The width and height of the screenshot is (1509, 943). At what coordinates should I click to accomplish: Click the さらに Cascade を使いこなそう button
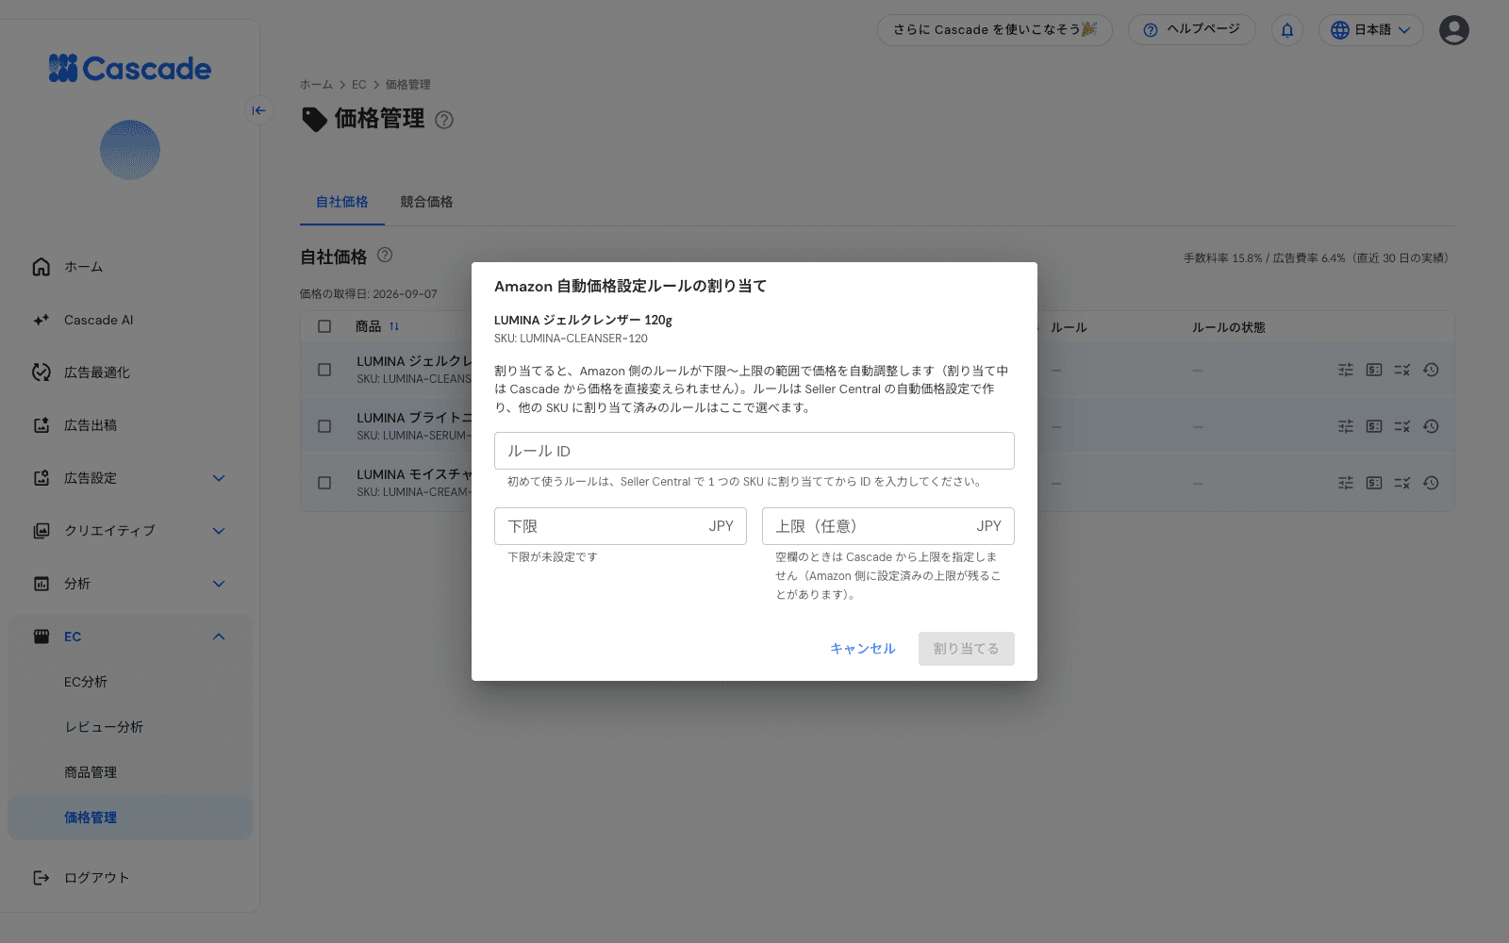pos(995,30)
